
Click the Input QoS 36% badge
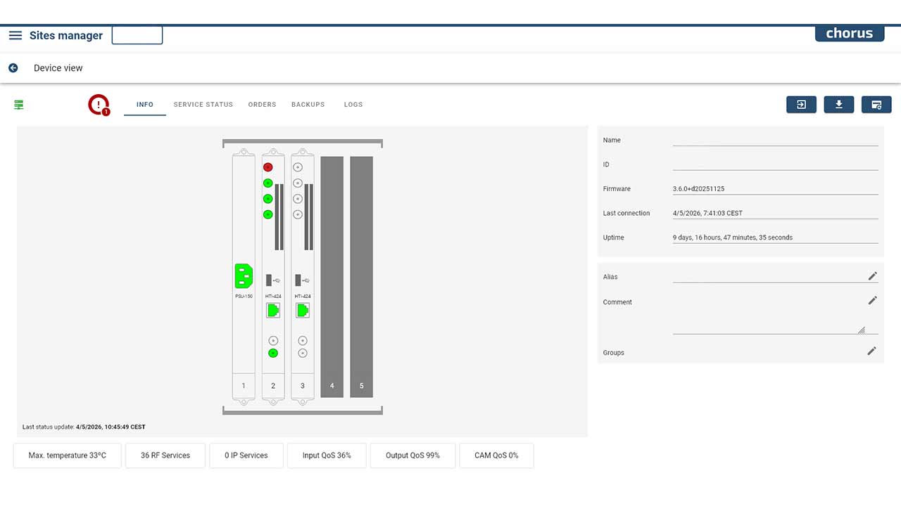click(327, 455)
